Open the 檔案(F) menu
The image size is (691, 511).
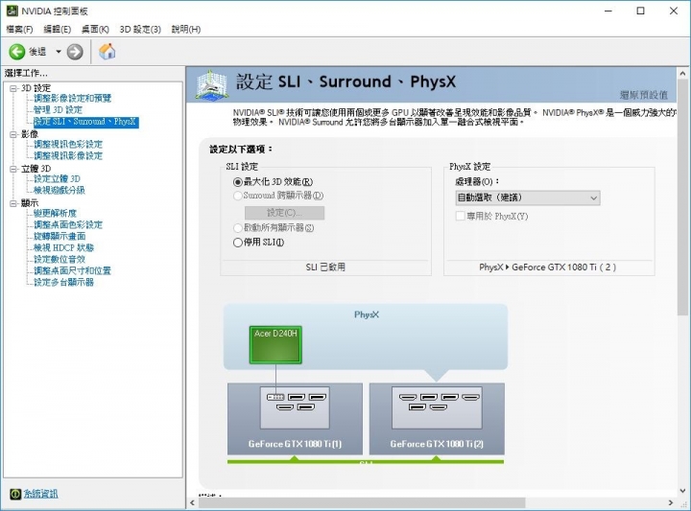click(19, 29)
